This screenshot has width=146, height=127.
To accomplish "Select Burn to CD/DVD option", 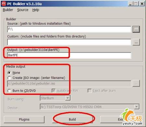I will click(x=9, y=91).
